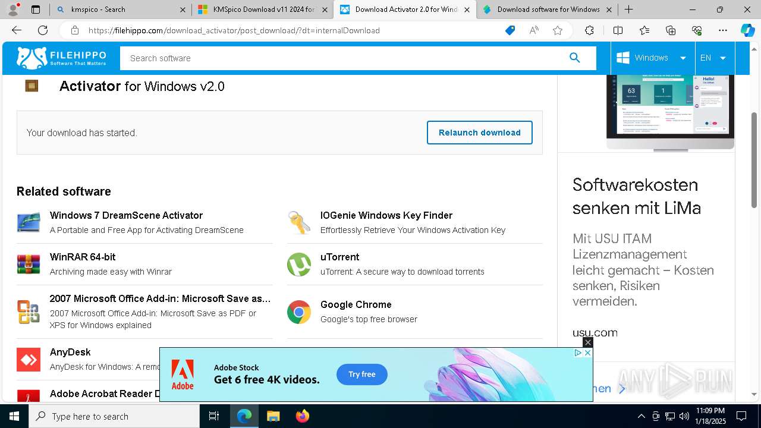Click the Relaunch download button

click(x=480, y=133)
